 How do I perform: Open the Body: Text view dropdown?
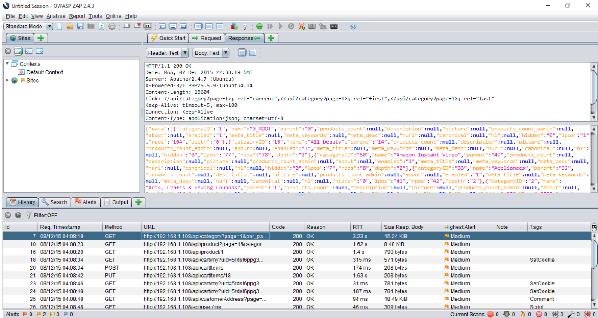(x=211, y=53)
